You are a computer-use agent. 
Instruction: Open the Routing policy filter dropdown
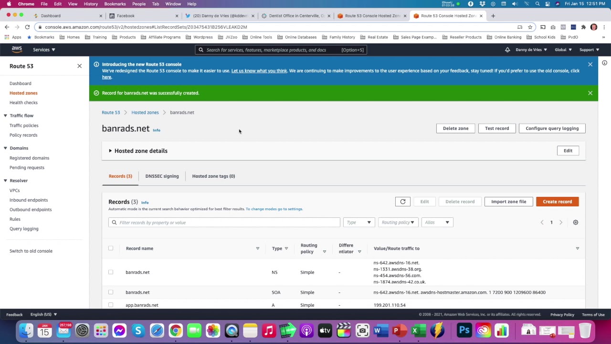(x=398, y=222)
